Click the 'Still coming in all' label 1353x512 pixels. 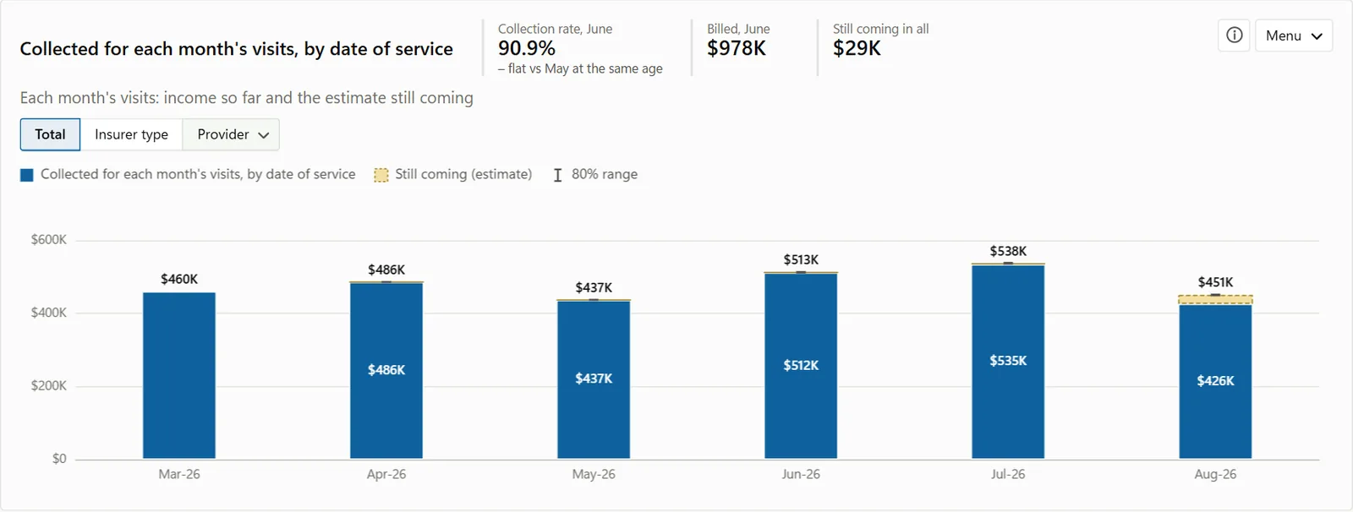pos(880,29)
